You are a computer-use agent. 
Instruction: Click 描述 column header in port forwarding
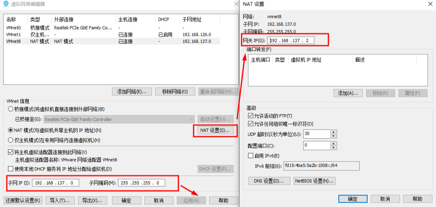(384, 59)
